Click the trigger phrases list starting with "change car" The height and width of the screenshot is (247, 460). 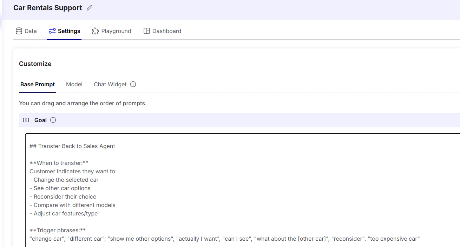(x=225, y=239)
